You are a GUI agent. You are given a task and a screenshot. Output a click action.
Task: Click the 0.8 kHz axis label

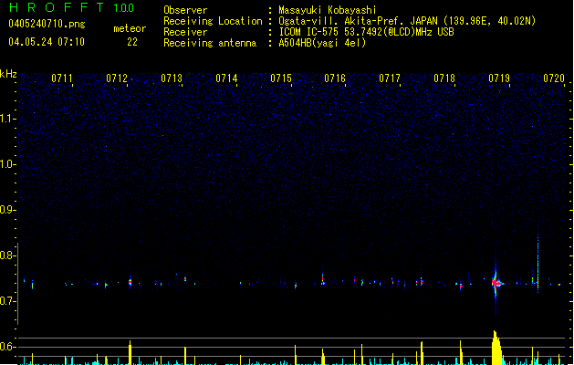pos(8,255)
